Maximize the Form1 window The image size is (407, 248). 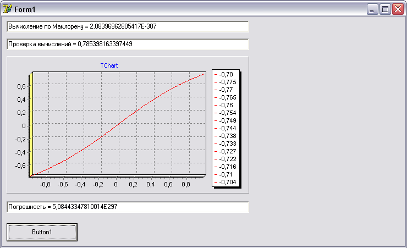click(385, 9)
